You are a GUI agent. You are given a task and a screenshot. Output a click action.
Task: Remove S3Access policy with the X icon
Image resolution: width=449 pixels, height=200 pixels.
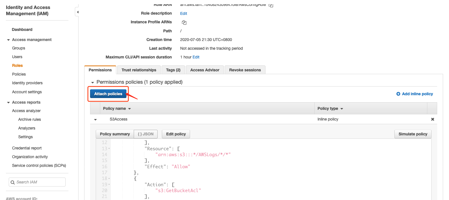tap(433, 119)
